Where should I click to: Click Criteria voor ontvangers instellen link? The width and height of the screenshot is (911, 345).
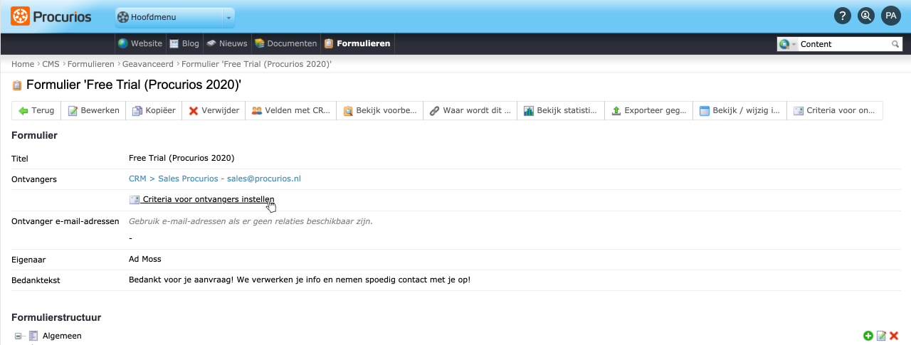(202, 199)
